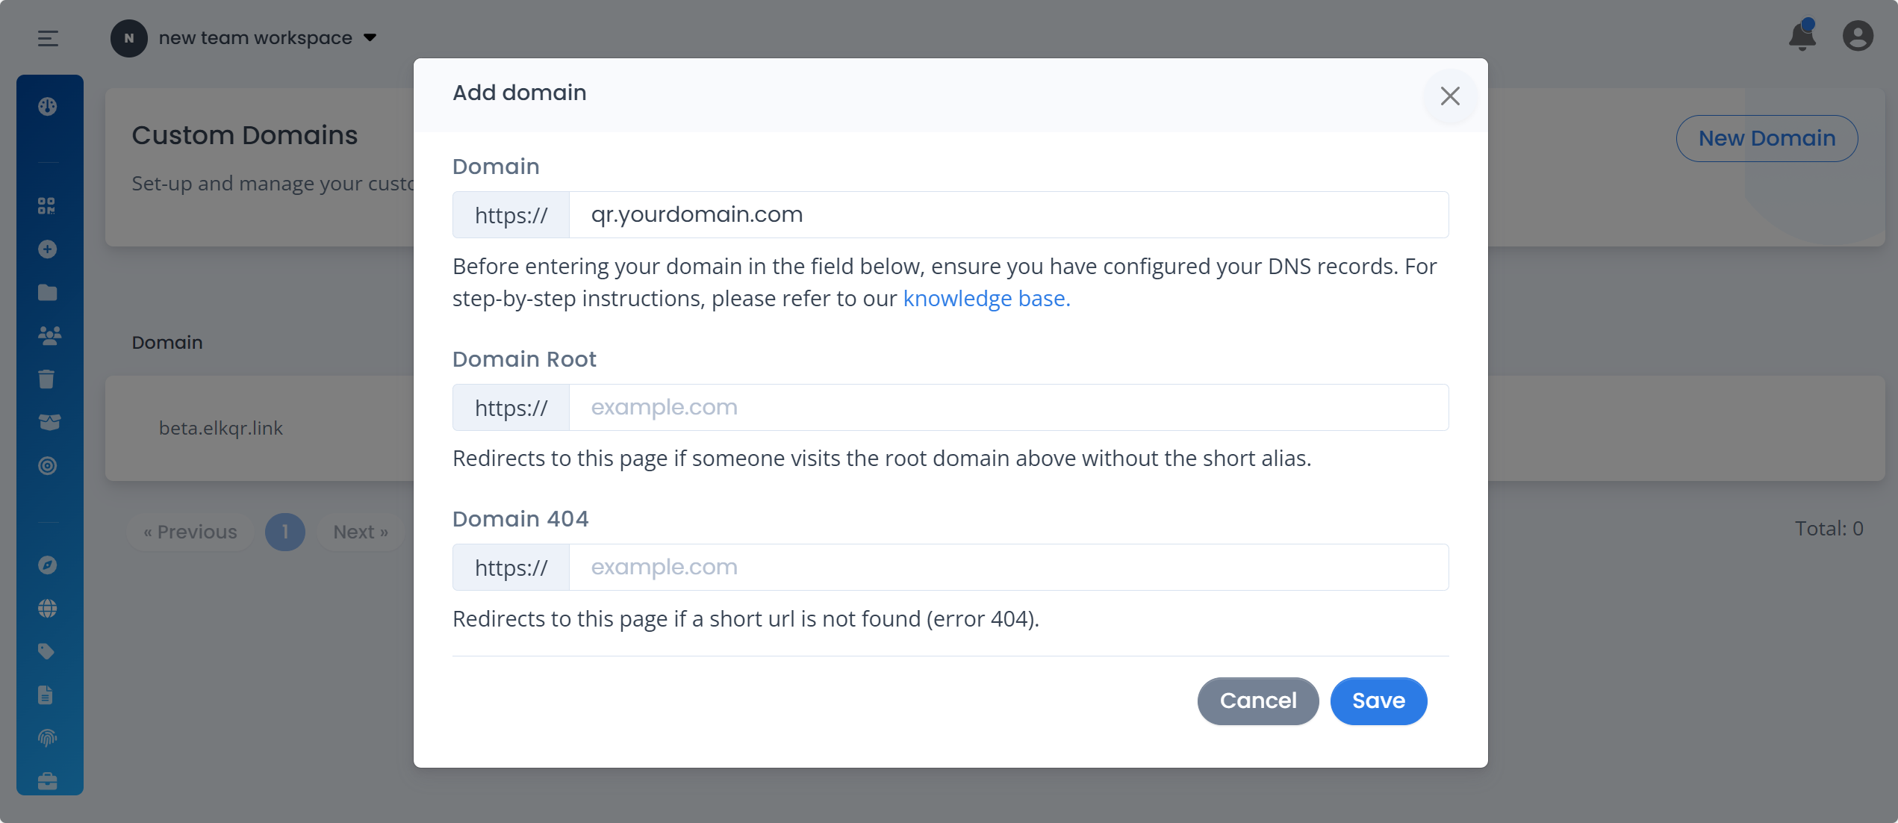The width and height of the screenshot is (1898, 823).
Task: Focus the Domain Root input field
Action: pos(1008,408)
